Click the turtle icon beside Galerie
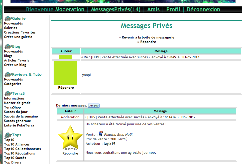 pos(8,18)
